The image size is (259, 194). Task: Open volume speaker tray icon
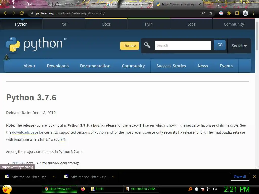coord(215,189)
